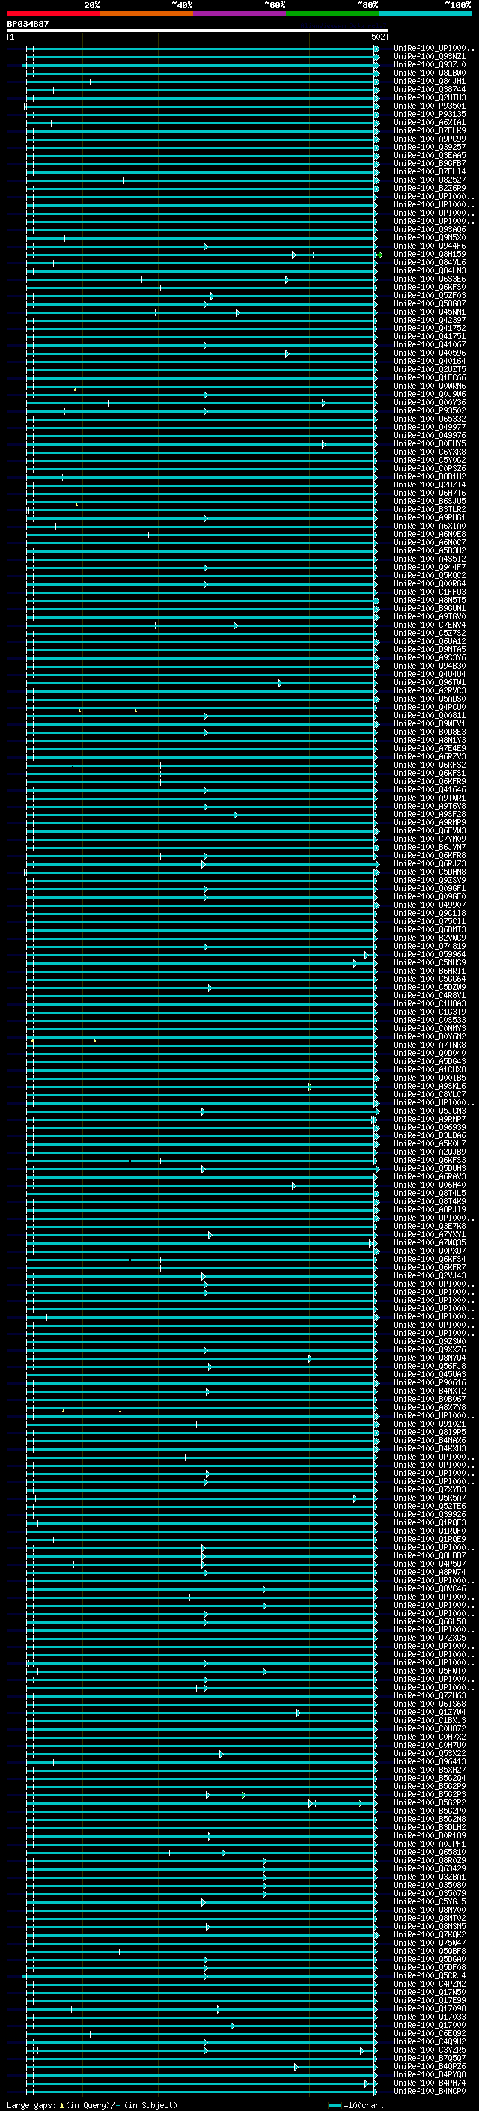Select the UniRef100_Q7KQK2 label
479x2111 pixels.
430,1934
